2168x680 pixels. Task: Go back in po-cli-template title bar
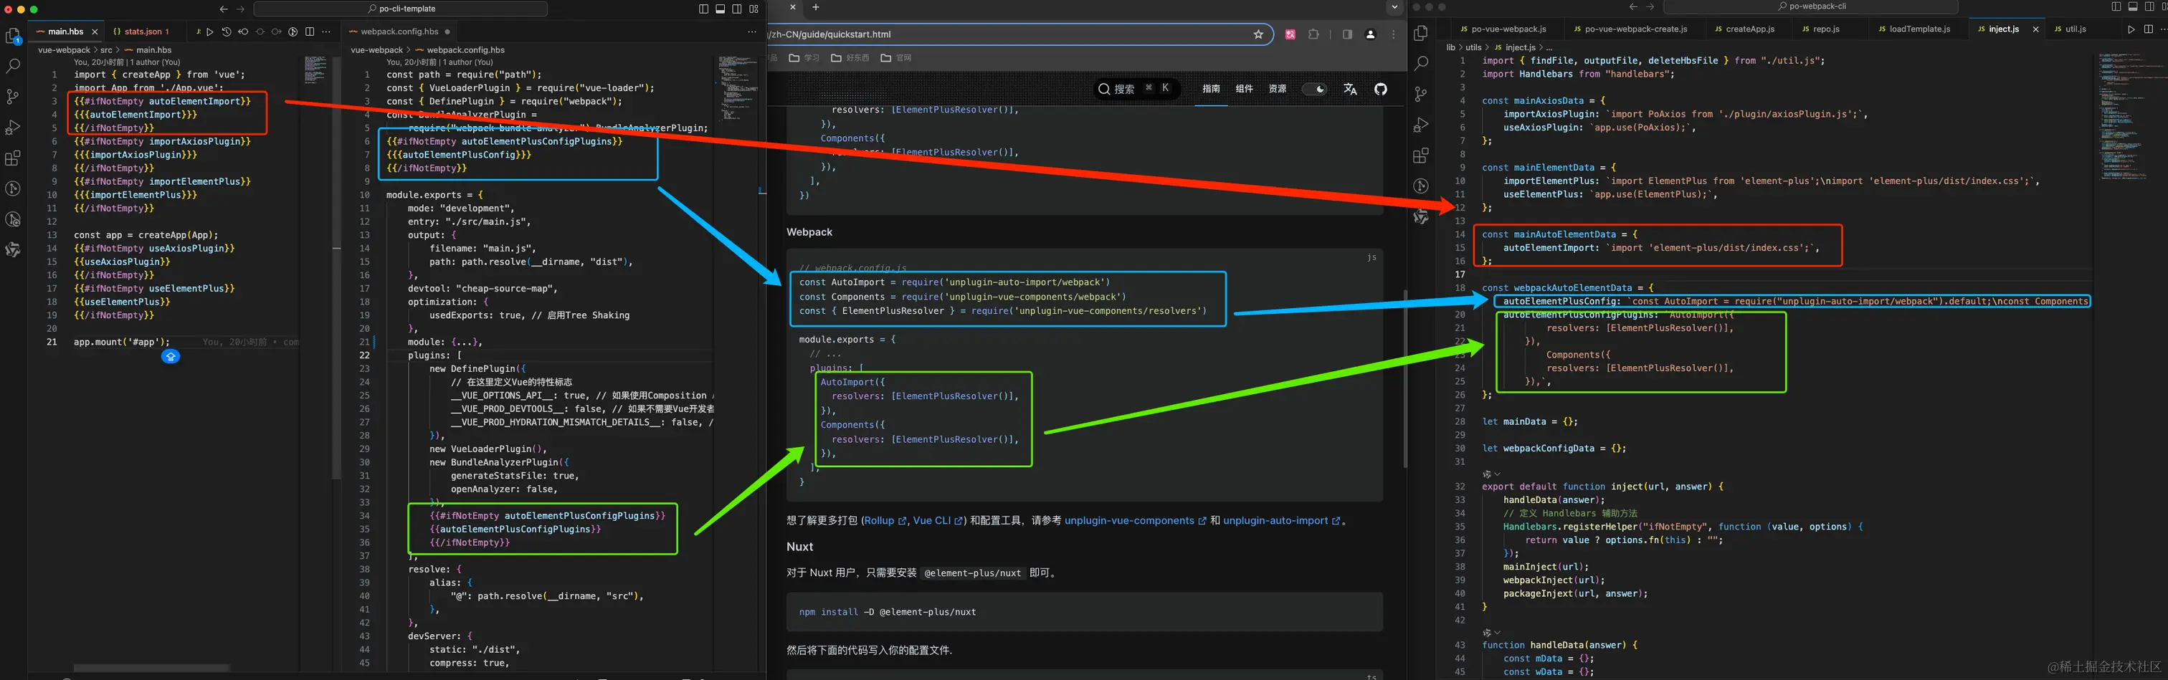(x=223, y=9)
